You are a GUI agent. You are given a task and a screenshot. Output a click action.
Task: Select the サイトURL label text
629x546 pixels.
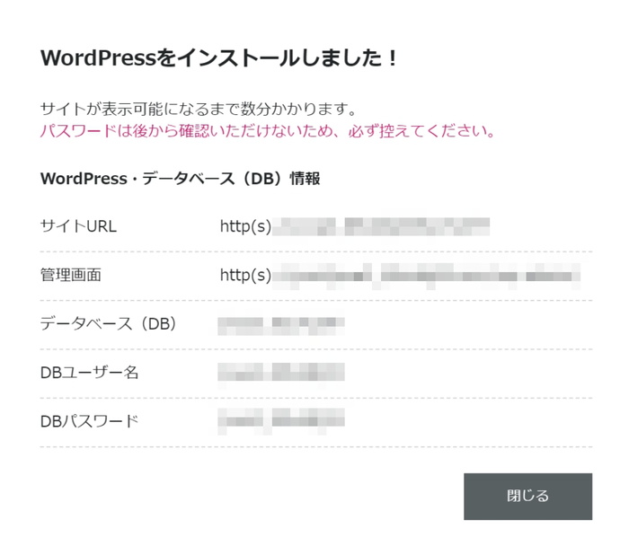78,226
